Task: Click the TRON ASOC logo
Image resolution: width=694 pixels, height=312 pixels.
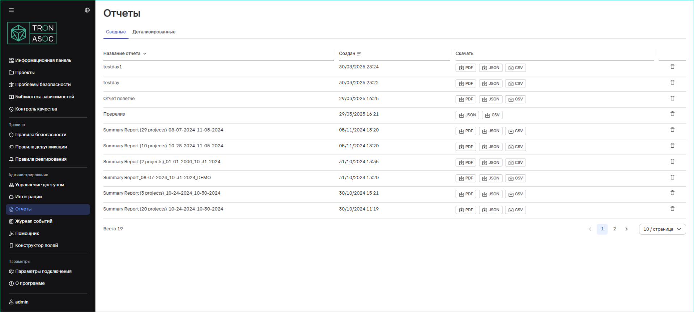Action: point(32,33)
